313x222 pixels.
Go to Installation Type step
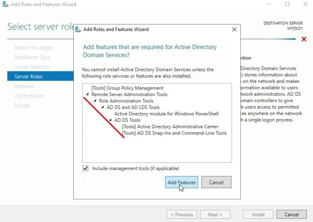click(x=32, y=57)
